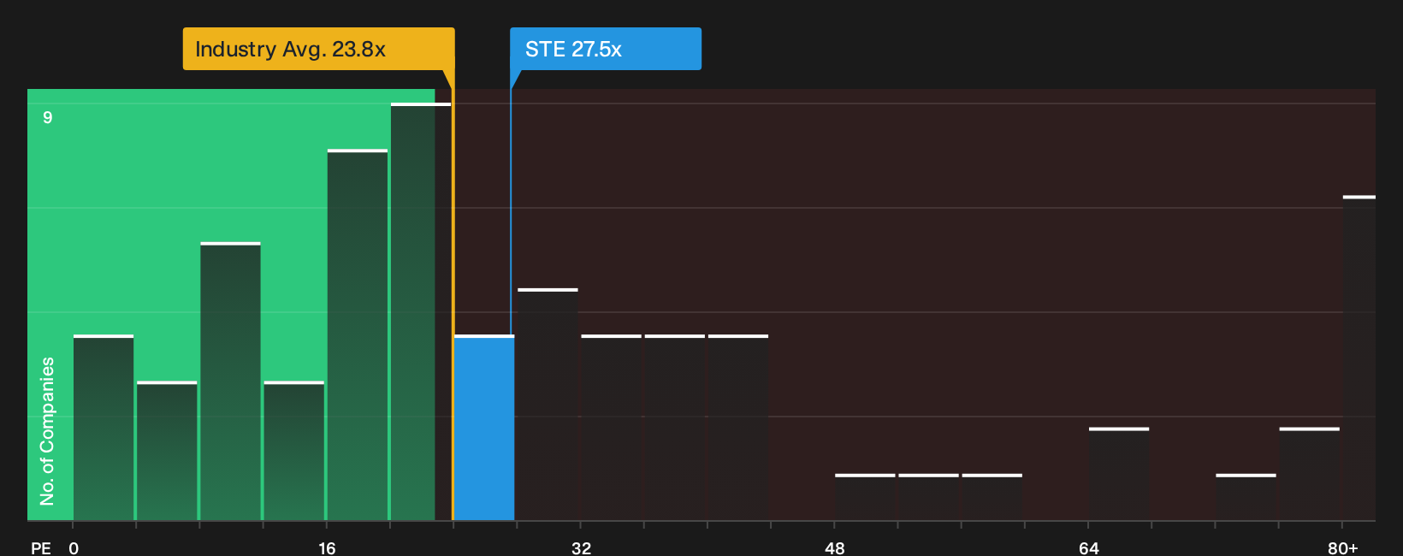Screen dimensions: 1403x556
Task: Click the STE 27.5x label
Action: pos(606,49)
